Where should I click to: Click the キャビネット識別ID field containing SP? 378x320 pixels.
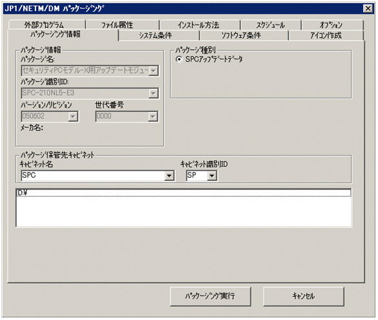click(x=202, y=175)
